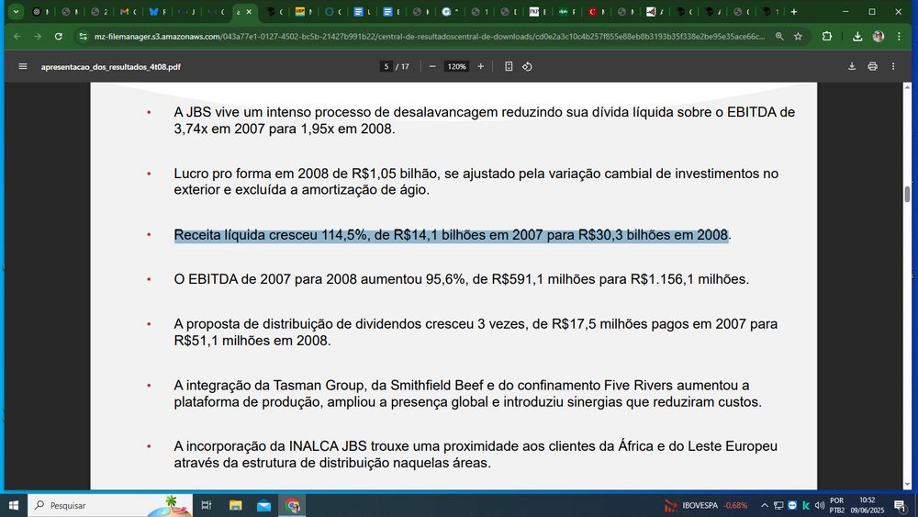Open the network tray icon

[778, 505]
